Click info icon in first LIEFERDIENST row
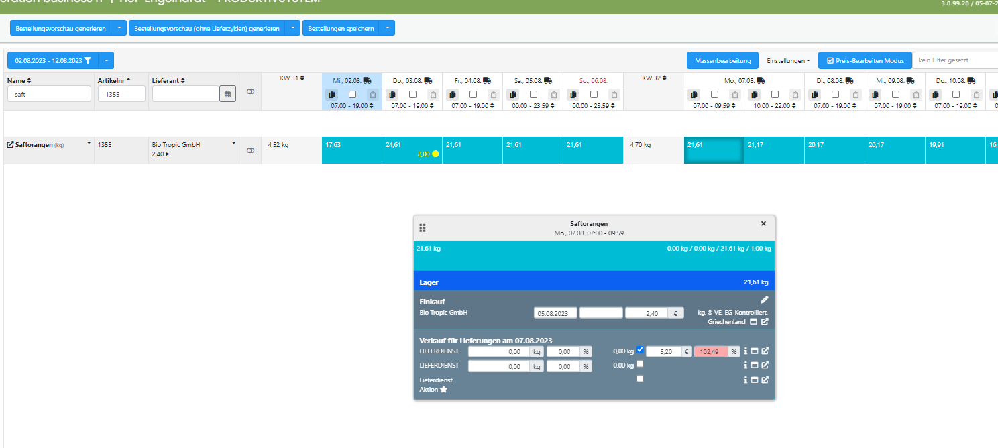 point(746,351)
